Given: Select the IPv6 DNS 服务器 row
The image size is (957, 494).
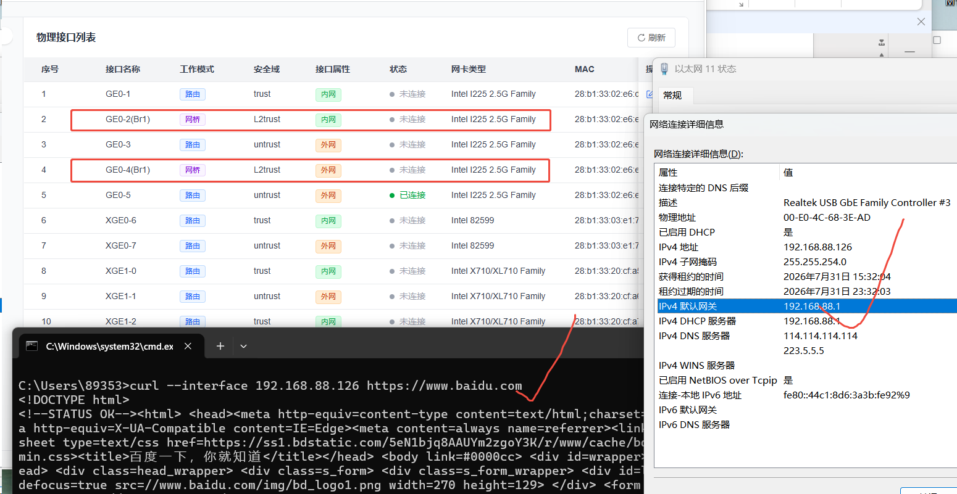Looking at the screenshot, I should pos(806,425).
